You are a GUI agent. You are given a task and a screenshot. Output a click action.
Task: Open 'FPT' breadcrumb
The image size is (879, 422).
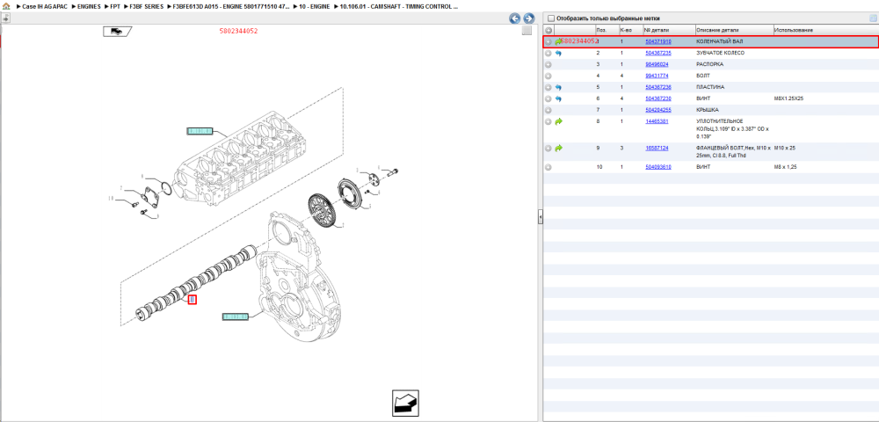[115, 6]
